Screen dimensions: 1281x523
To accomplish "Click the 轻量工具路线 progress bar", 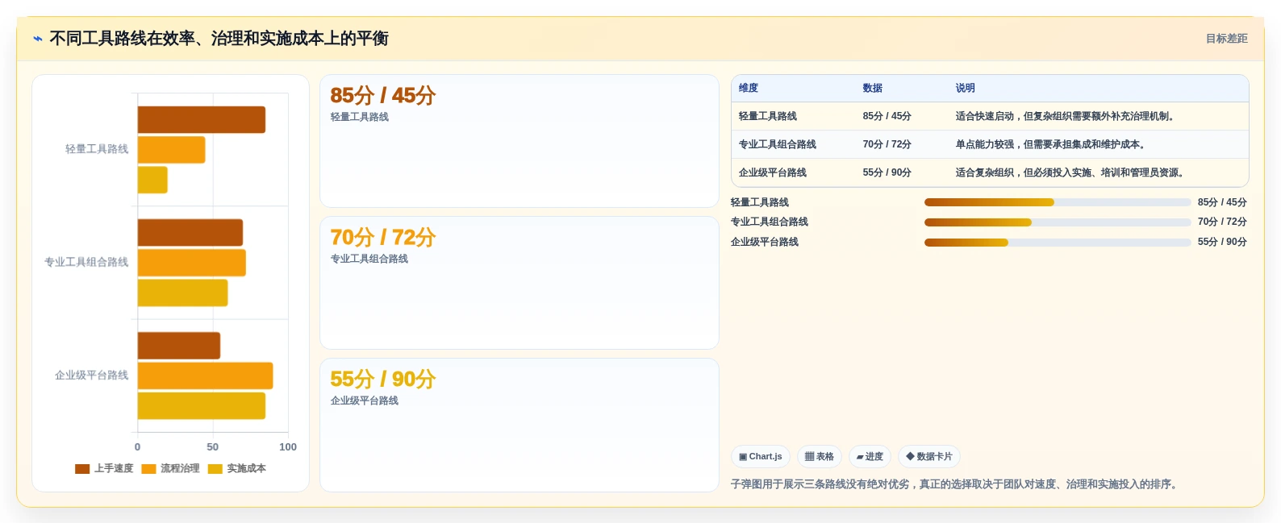I will coord(1058,202).
